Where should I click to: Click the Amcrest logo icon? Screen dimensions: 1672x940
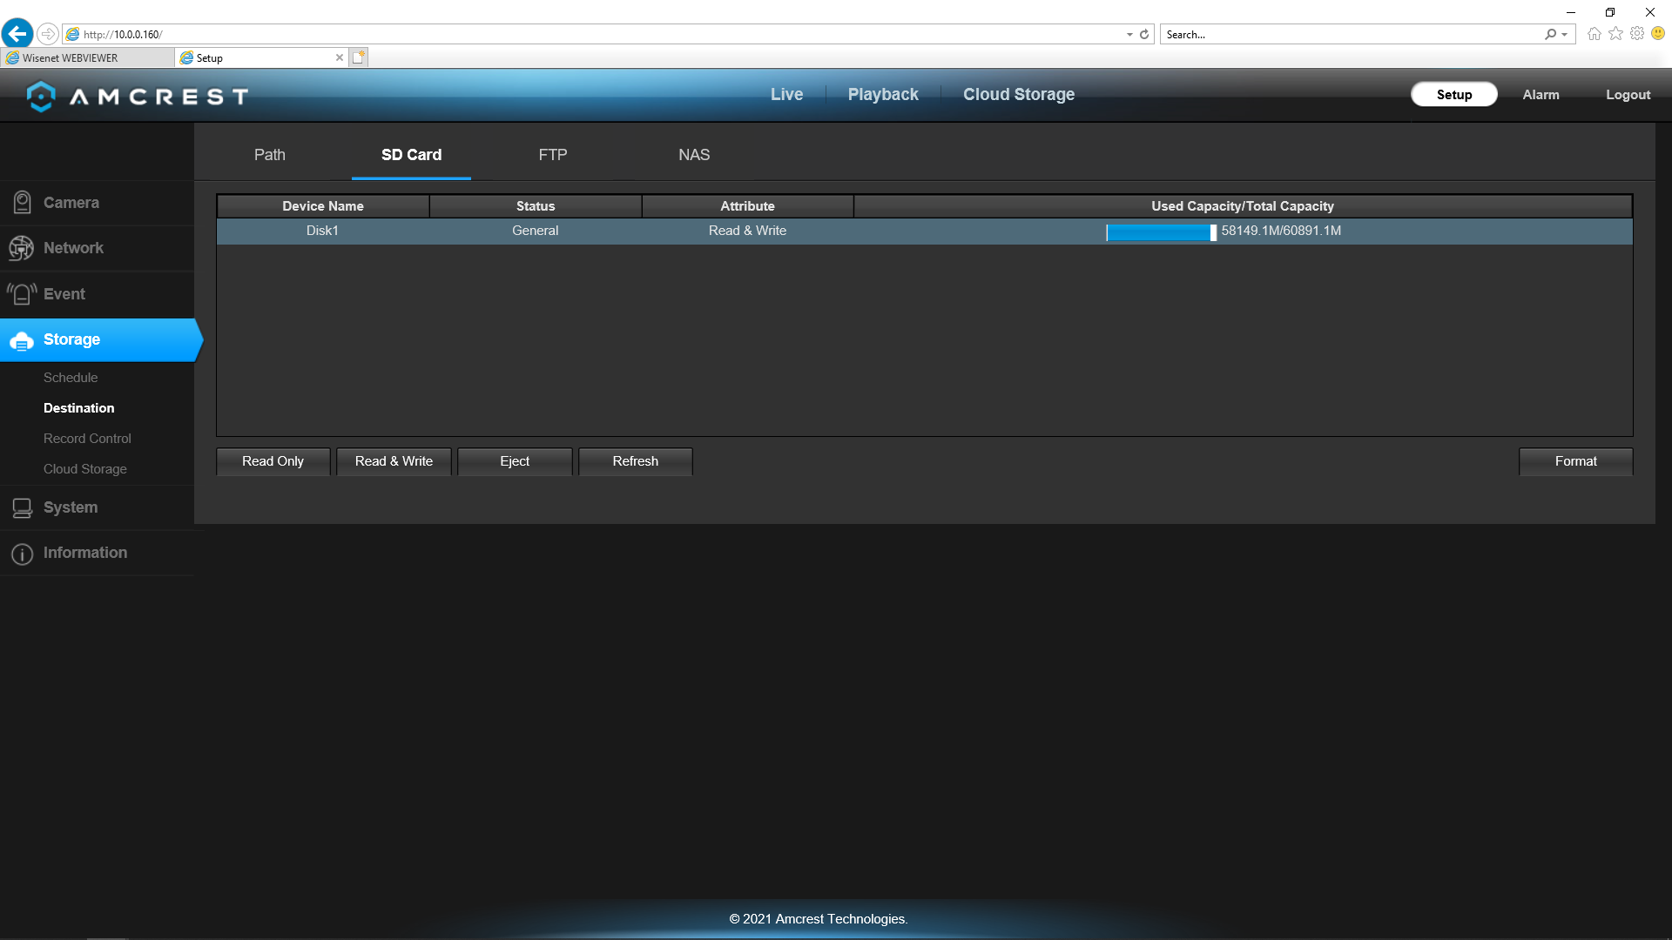click(x=41, y=96)
